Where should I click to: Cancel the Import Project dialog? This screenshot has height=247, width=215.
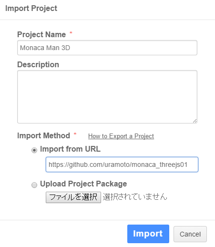click(x=190, y=234)
